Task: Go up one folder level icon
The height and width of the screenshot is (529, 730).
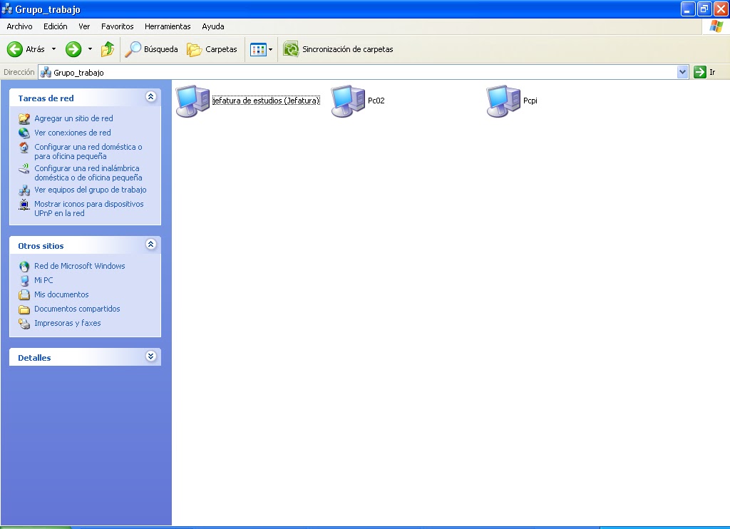Action: (108, 49)
